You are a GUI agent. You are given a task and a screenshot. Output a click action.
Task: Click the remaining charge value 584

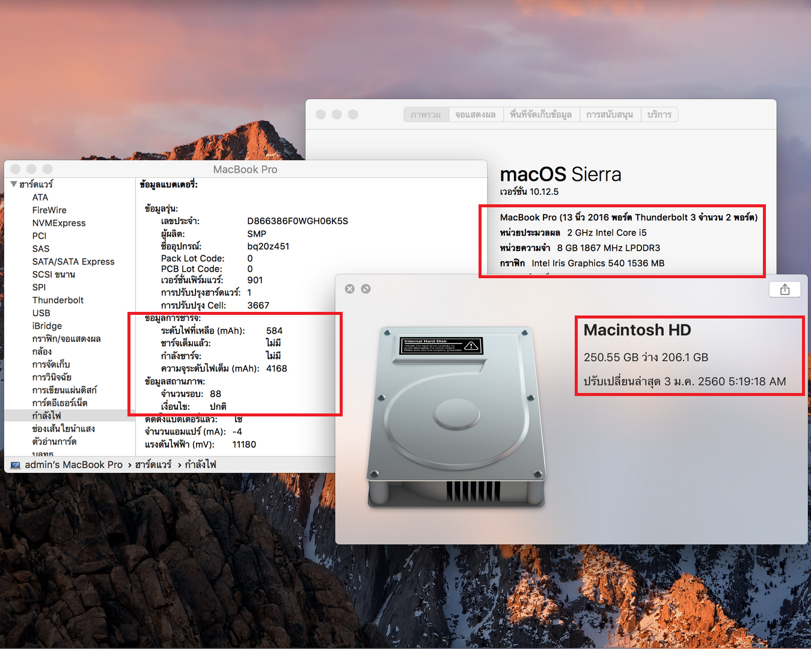274,331
